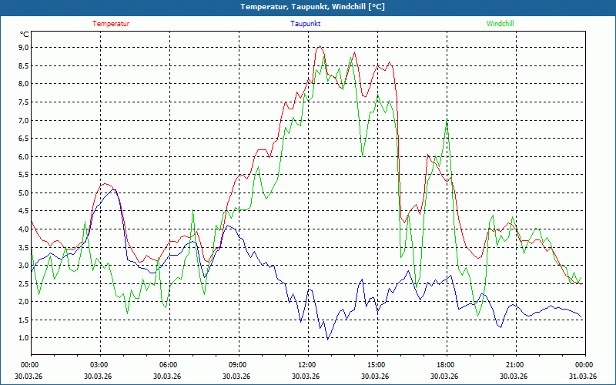The image size is (616, 385).
Task: Click the 7,5 y-axis value label
Action: pyautogui.click(x=23, y=102)
